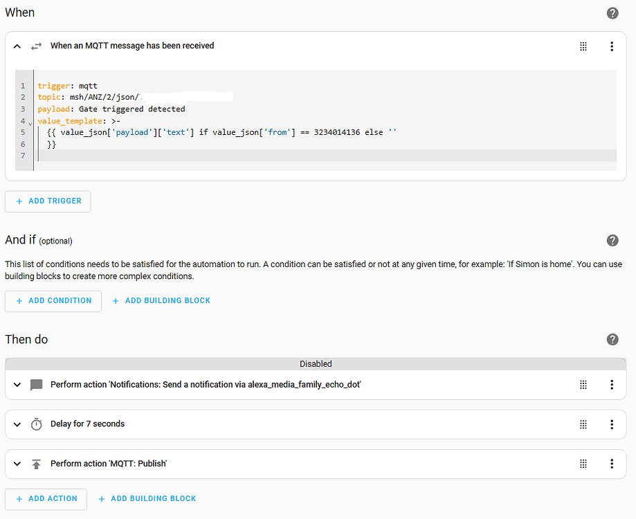This screenshot has width=636, height=519.
Task: Click drag handle of MQTT Publish action
Action: pos(583,464)
